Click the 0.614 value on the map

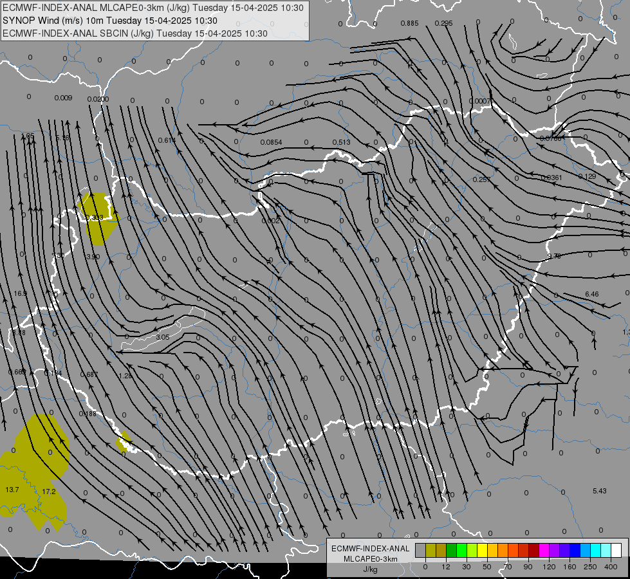point(167,140)
